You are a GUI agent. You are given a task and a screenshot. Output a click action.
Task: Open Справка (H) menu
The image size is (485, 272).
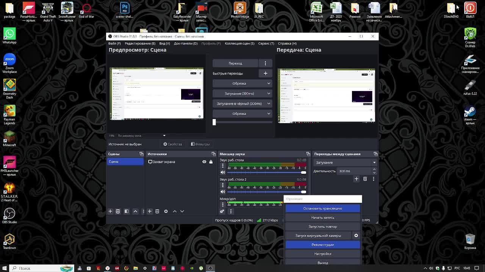click(287, 43)
